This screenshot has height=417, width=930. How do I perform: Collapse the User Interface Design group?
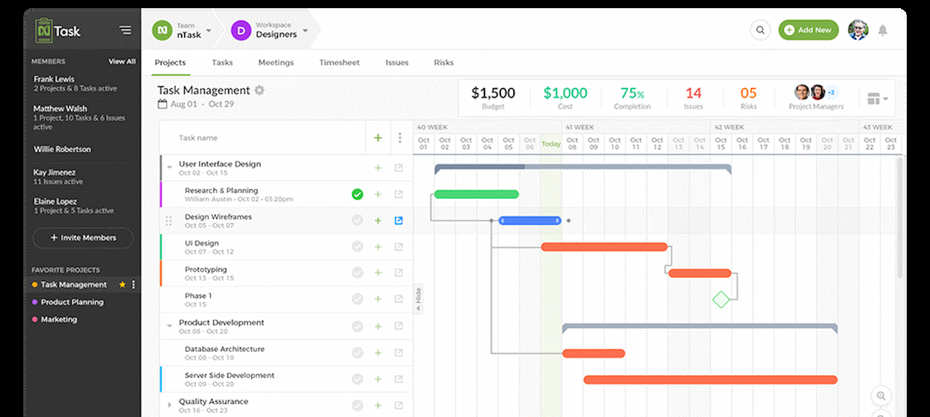click(x=169, y=168)
